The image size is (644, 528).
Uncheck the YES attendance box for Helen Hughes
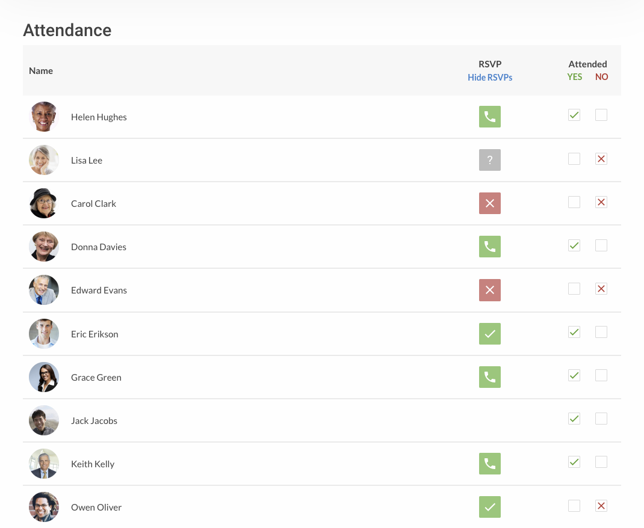click(x=574, y=114)
